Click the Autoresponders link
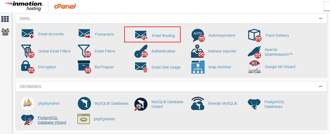Screen dimensions: 330x134 coord(222,35)
